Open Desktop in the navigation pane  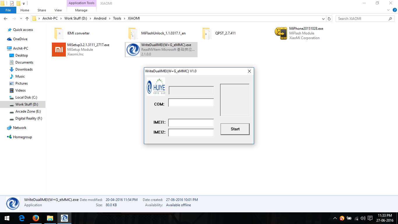tap(22, 55)
